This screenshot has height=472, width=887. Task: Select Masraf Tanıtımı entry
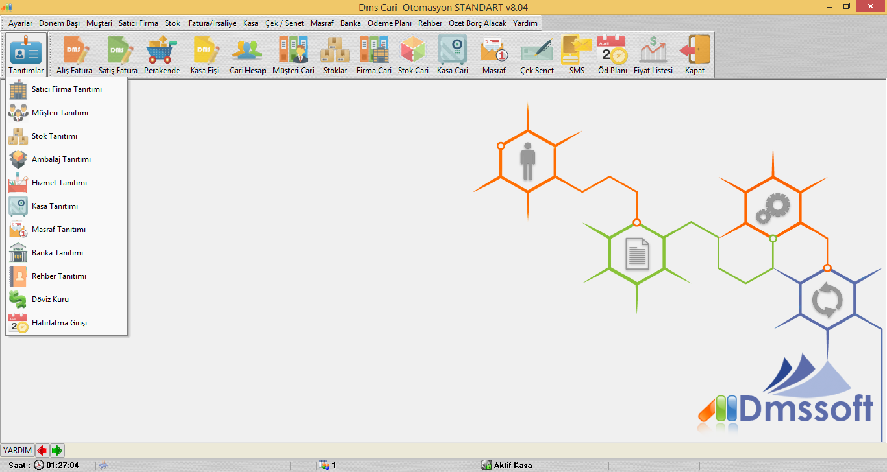pos(67,230)
